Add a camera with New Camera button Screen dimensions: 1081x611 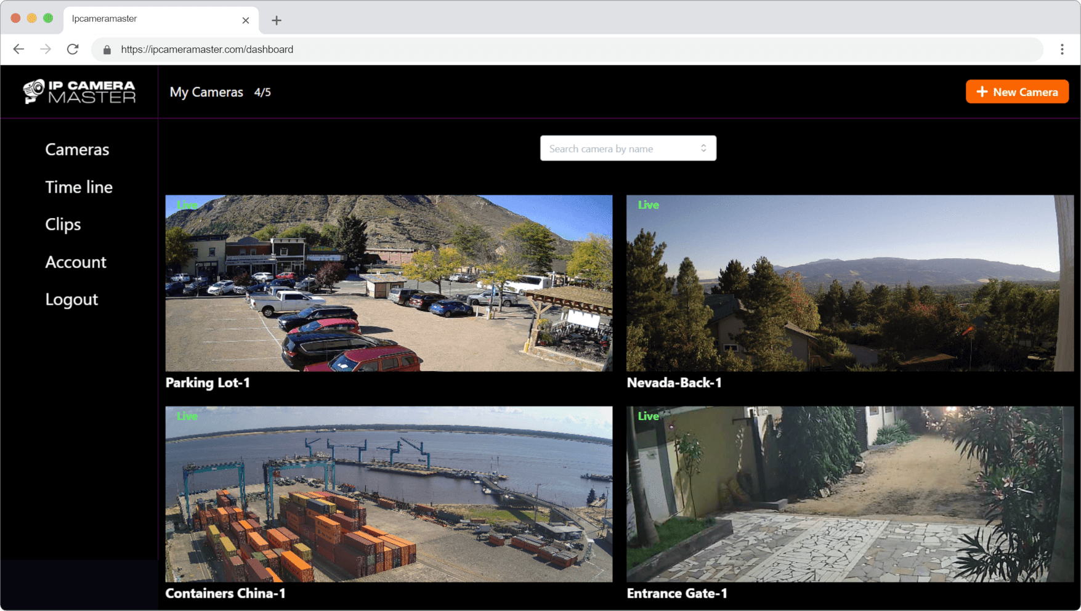point(1017,92)
